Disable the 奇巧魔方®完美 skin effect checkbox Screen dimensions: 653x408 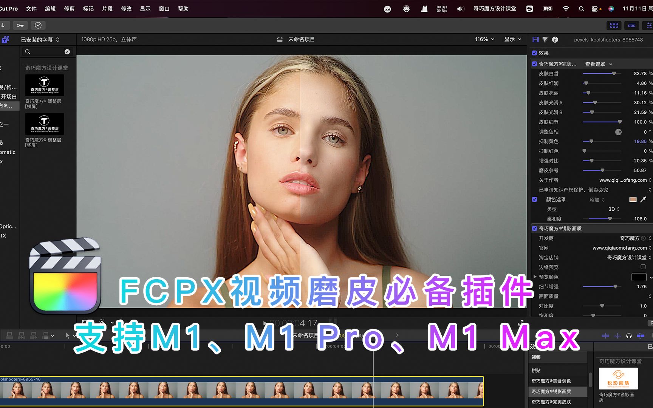(x=534, y=64)
